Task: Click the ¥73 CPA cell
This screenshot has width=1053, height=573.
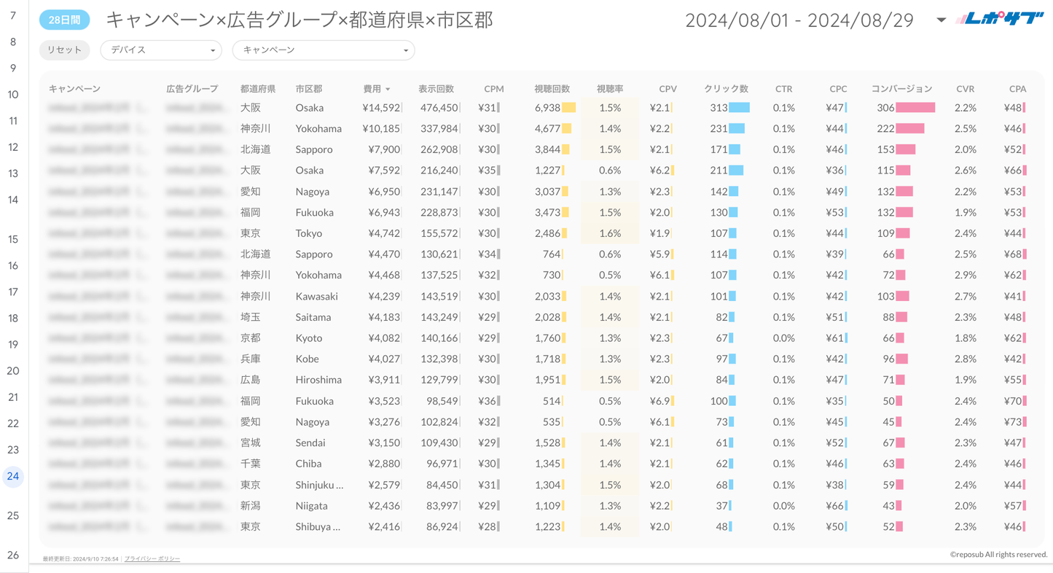Action: 1014,422
